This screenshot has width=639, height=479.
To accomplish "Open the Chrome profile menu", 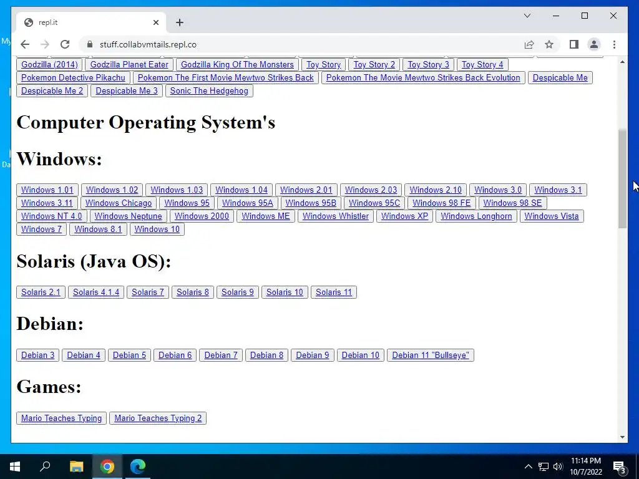I will pos(594,44).
